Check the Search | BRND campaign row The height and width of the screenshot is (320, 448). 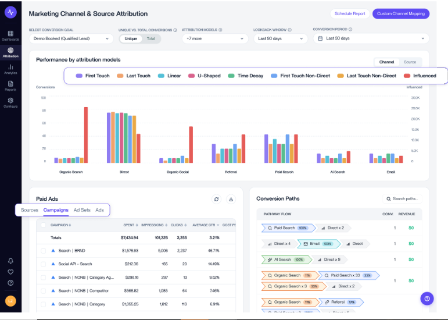[x=44, y=251]
